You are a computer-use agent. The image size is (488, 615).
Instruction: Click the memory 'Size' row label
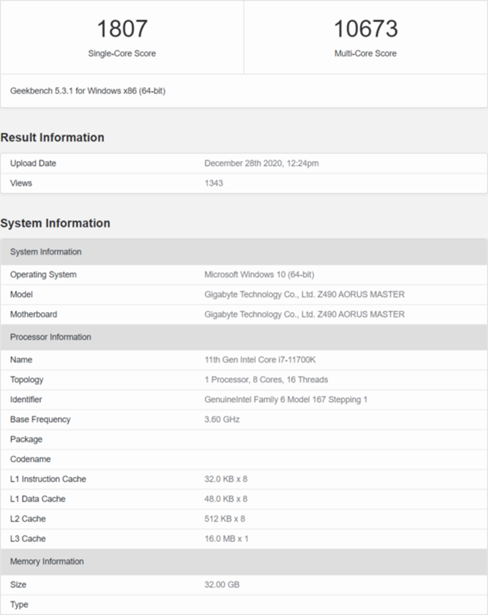[18, 585]
